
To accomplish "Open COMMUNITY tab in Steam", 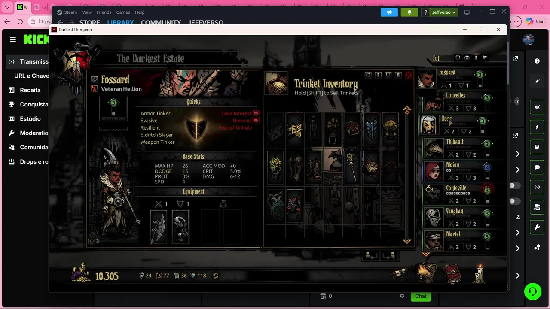I will coord(161,23).
